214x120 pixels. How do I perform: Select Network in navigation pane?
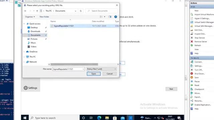pos(33,62)
